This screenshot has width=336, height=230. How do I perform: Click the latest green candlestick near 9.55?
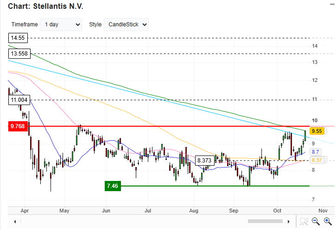(x=305, y=136)
